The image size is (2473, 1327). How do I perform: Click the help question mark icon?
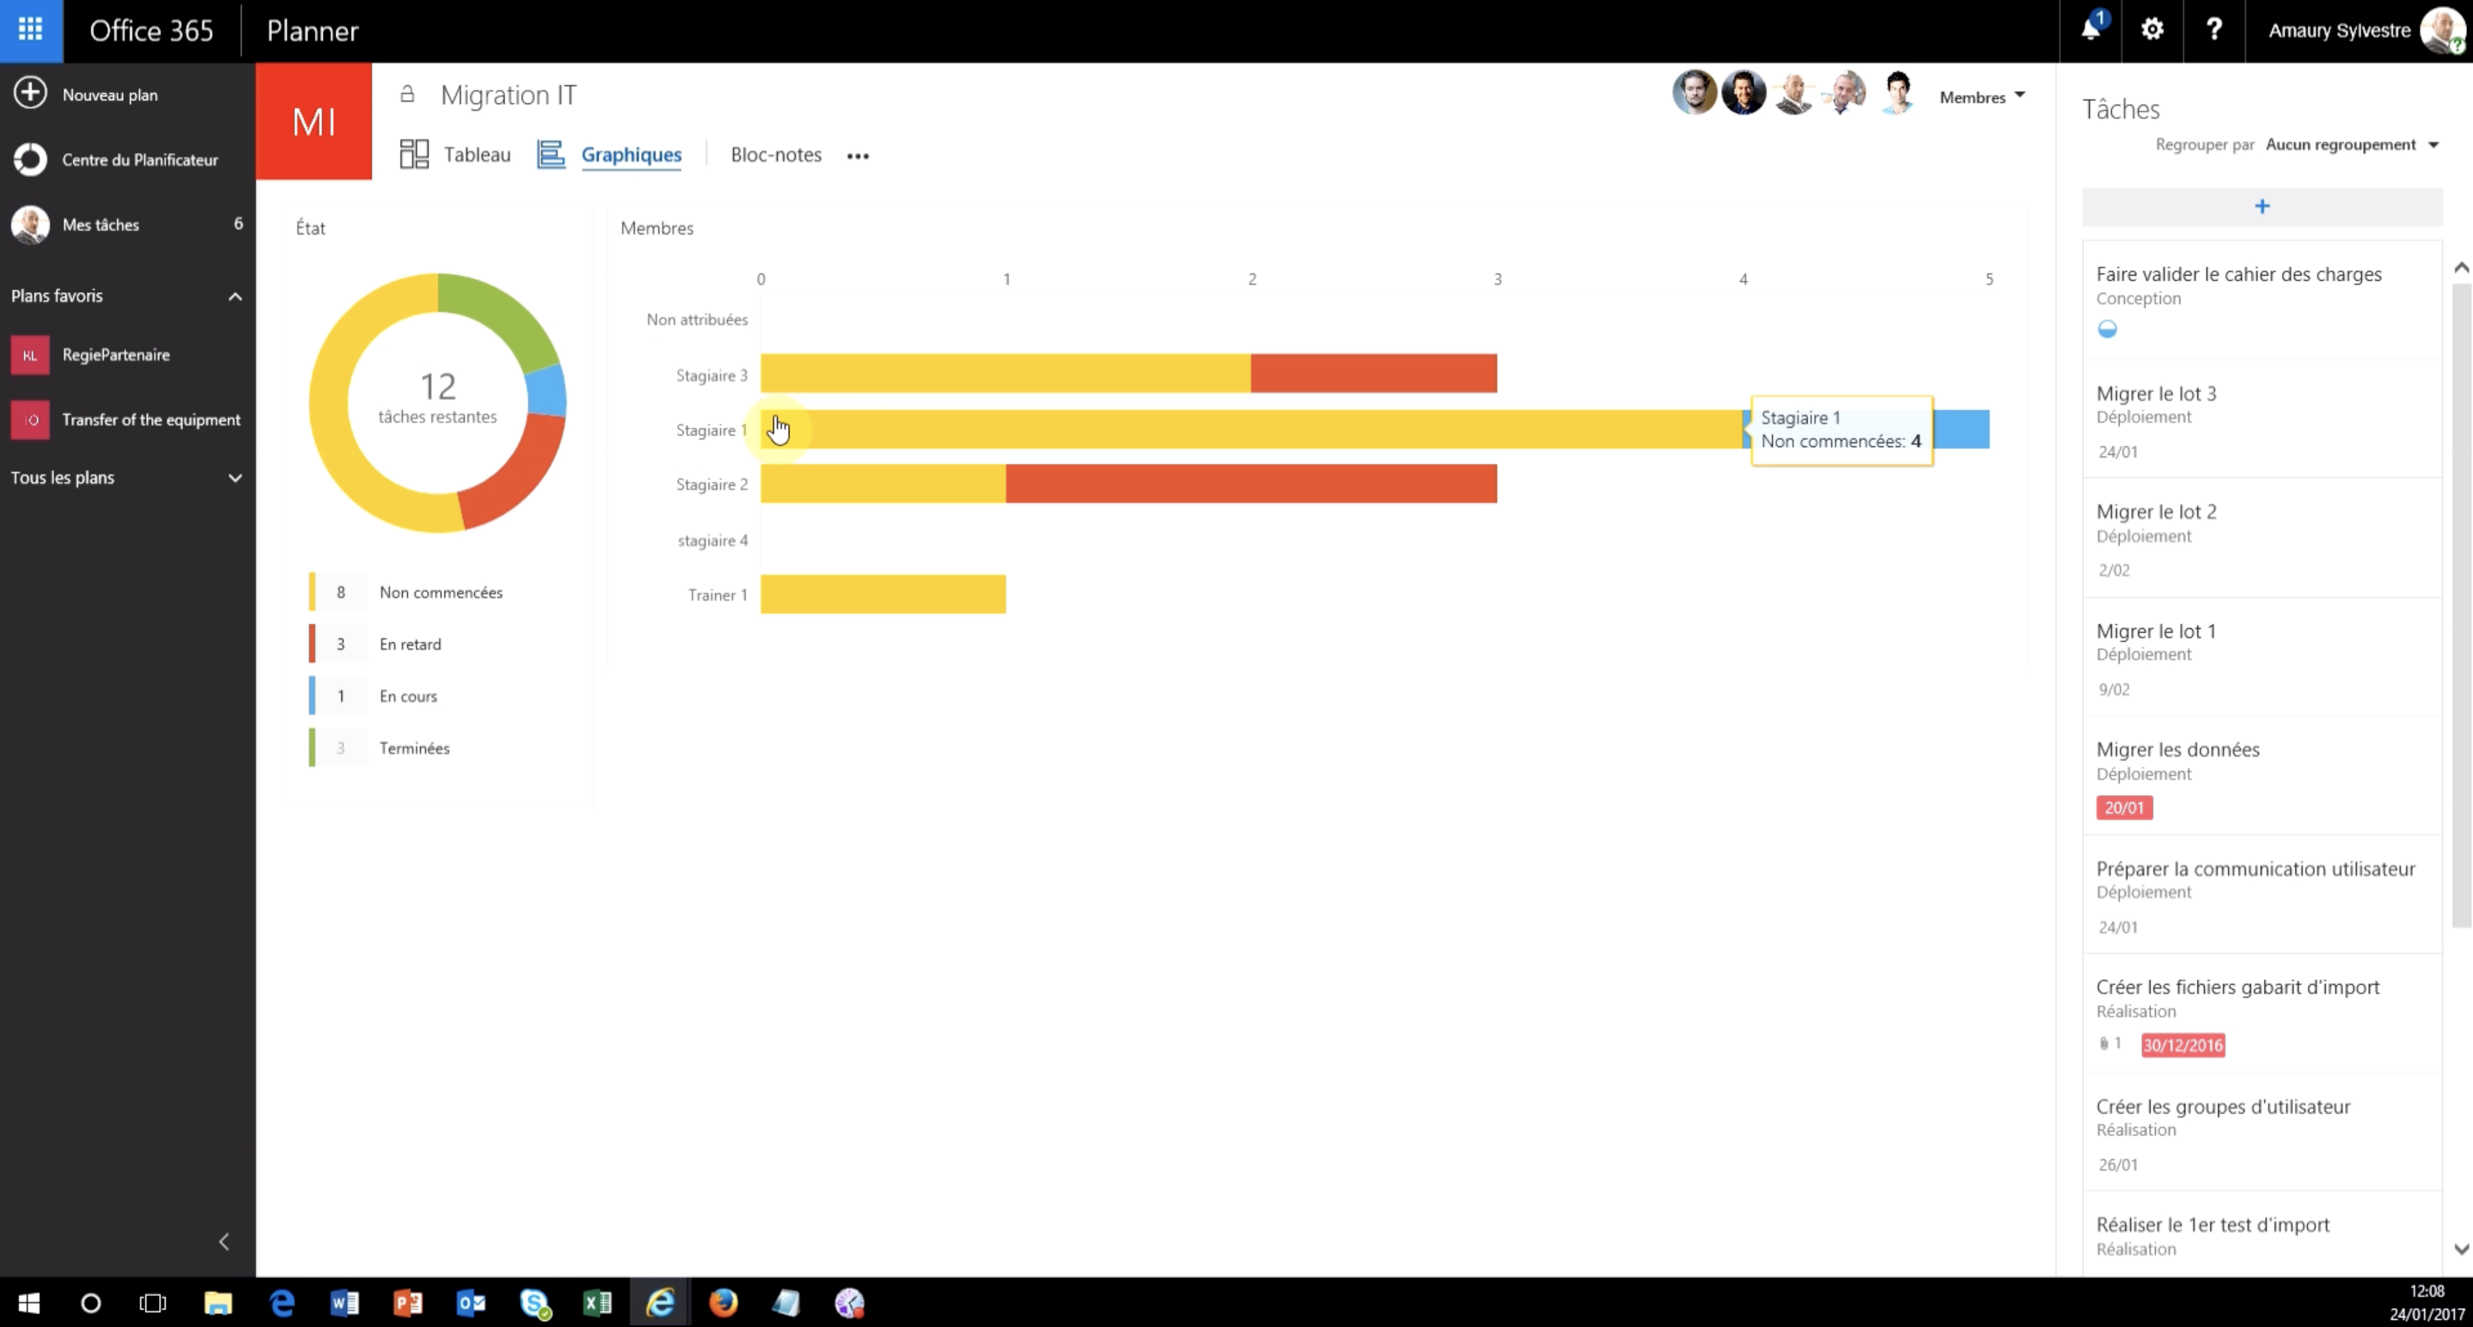2214,29
